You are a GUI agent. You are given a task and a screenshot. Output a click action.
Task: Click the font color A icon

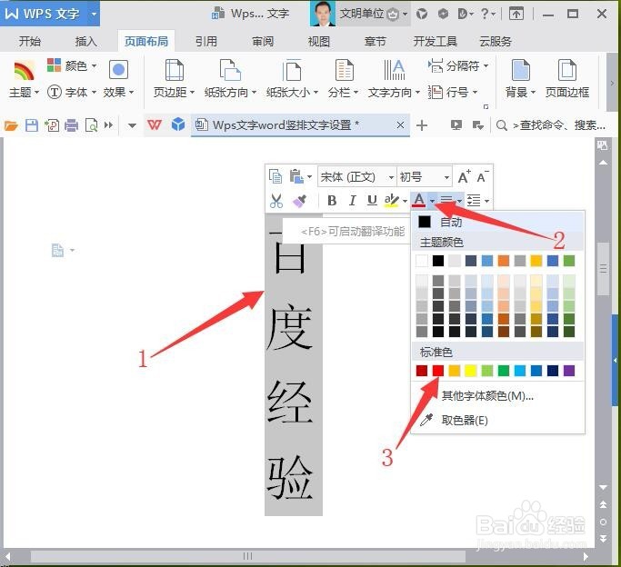(418, 201)
